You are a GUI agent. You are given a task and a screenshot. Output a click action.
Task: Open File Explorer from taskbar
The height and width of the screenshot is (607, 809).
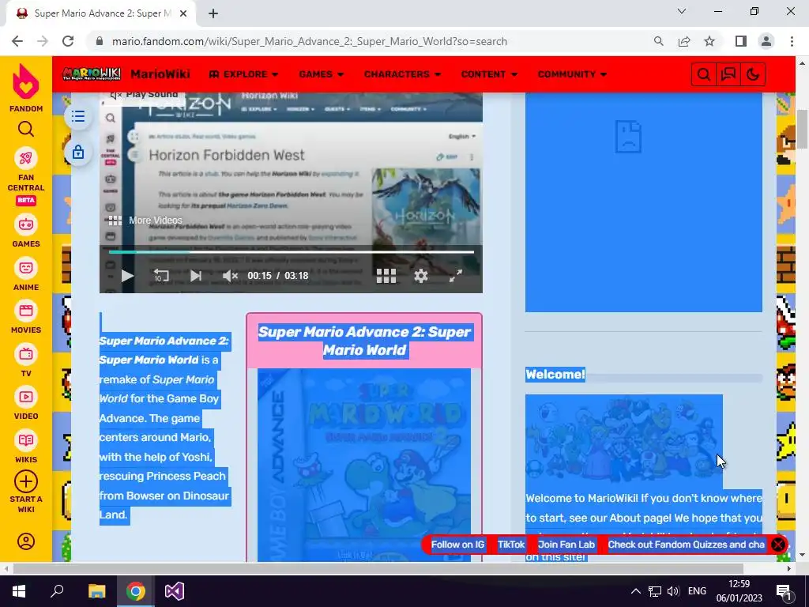(x=96, y=591)
